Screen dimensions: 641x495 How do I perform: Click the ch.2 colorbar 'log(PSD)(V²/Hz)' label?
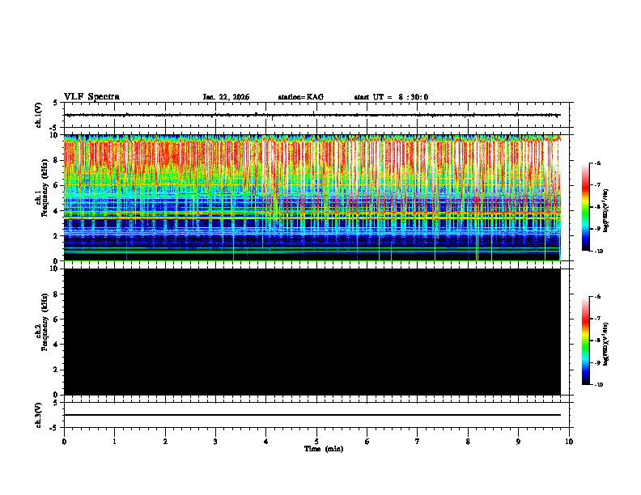605,344
